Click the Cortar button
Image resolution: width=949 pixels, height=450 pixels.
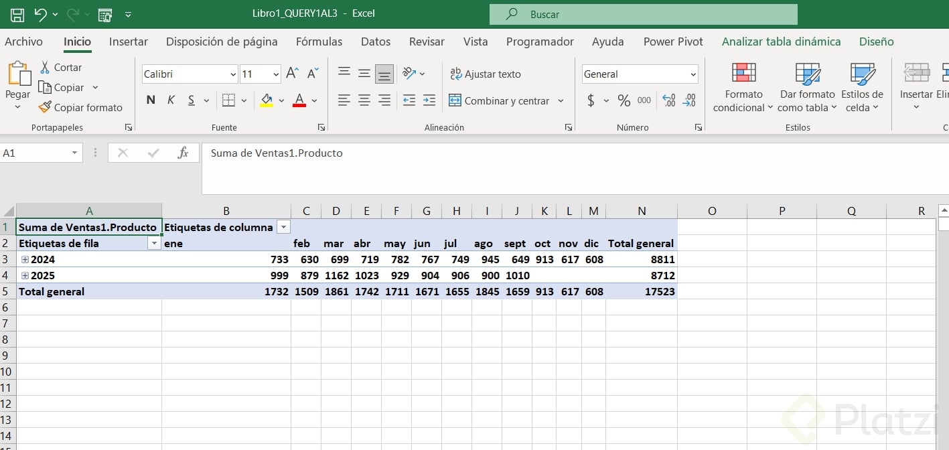[x=60, y=67]
